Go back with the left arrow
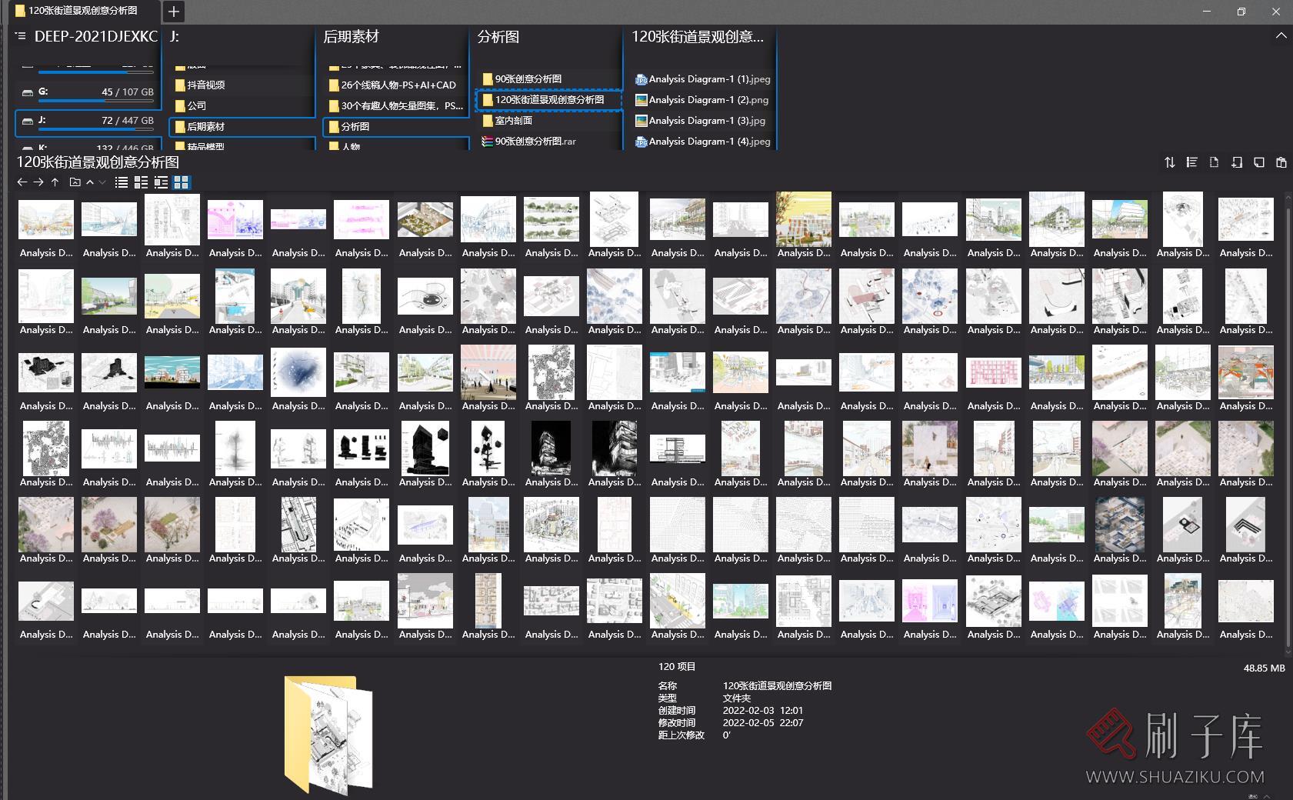Screen dimensions: 1293x800 (x=22, y=182)
